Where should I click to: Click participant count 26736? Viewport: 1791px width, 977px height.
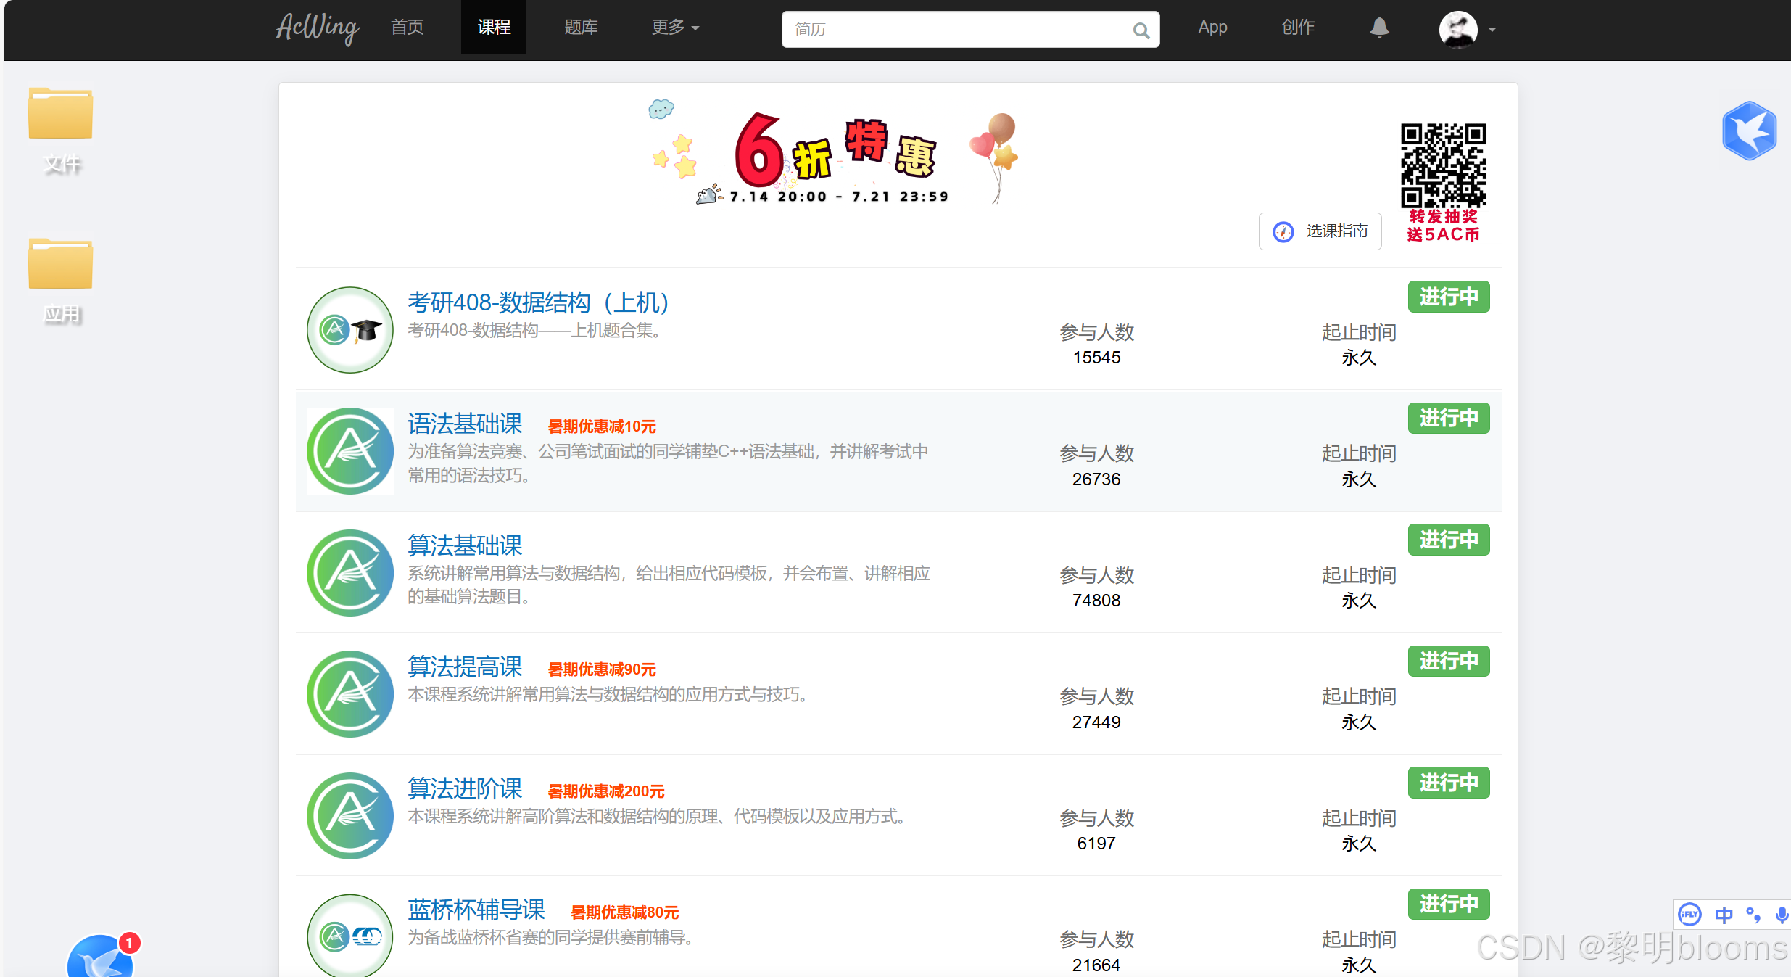pos(1096,479)
